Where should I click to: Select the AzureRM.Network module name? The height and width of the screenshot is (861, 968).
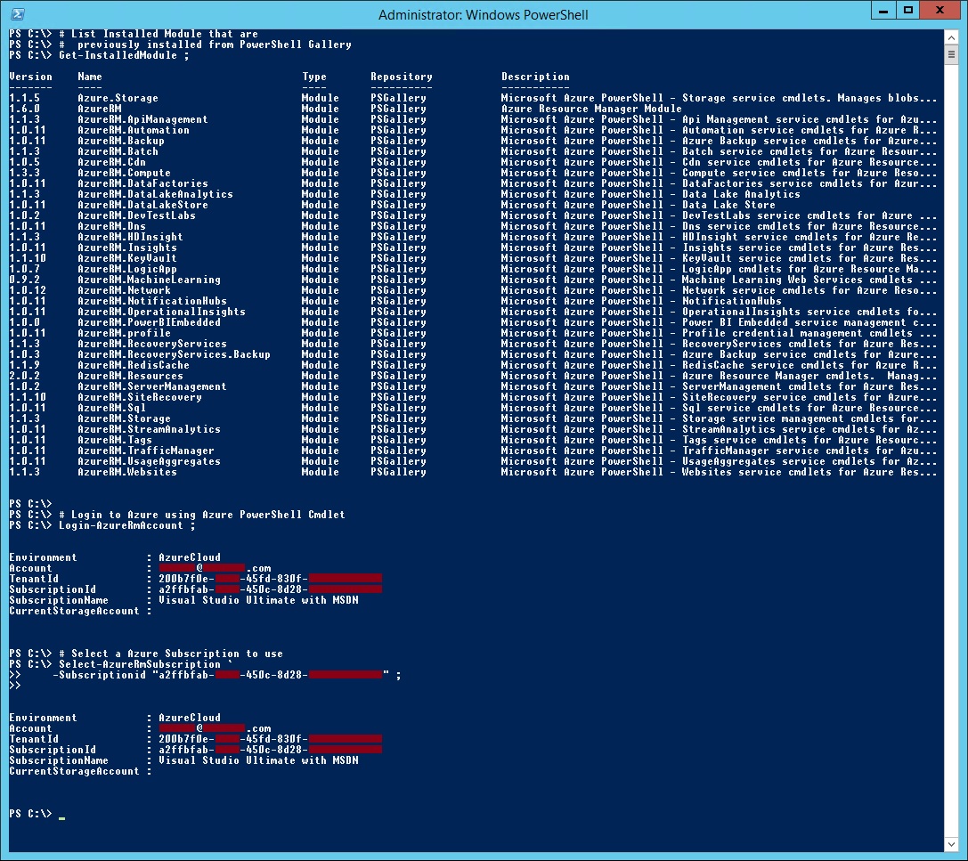(124, 290)
